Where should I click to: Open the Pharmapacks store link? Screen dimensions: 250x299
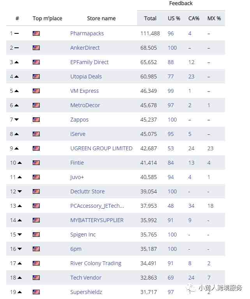pos(87,33)
